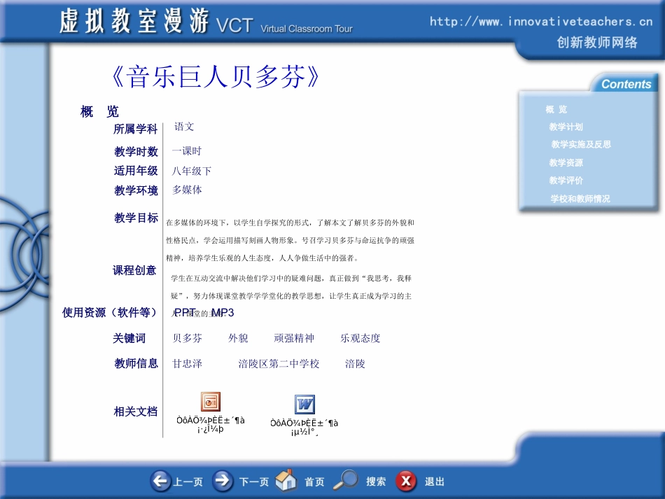Select school name 涪陵区第二中学校

[x=279, y=363]
